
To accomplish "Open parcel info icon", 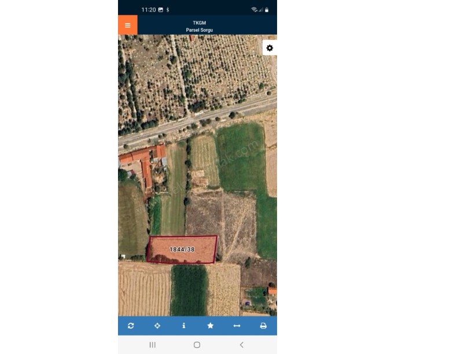I will (x=183, y=326).
